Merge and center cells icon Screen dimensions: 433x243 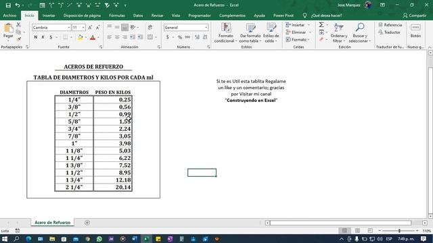tap(150, 37)
